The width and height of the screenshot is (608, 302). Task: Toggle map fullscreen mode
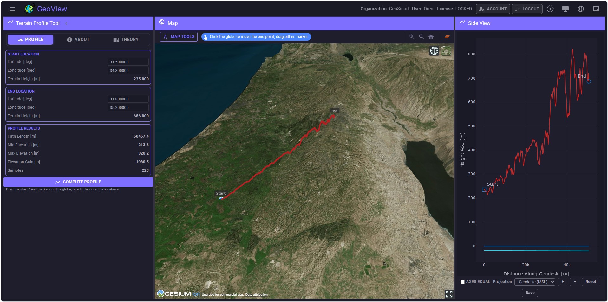pos(449,294)
